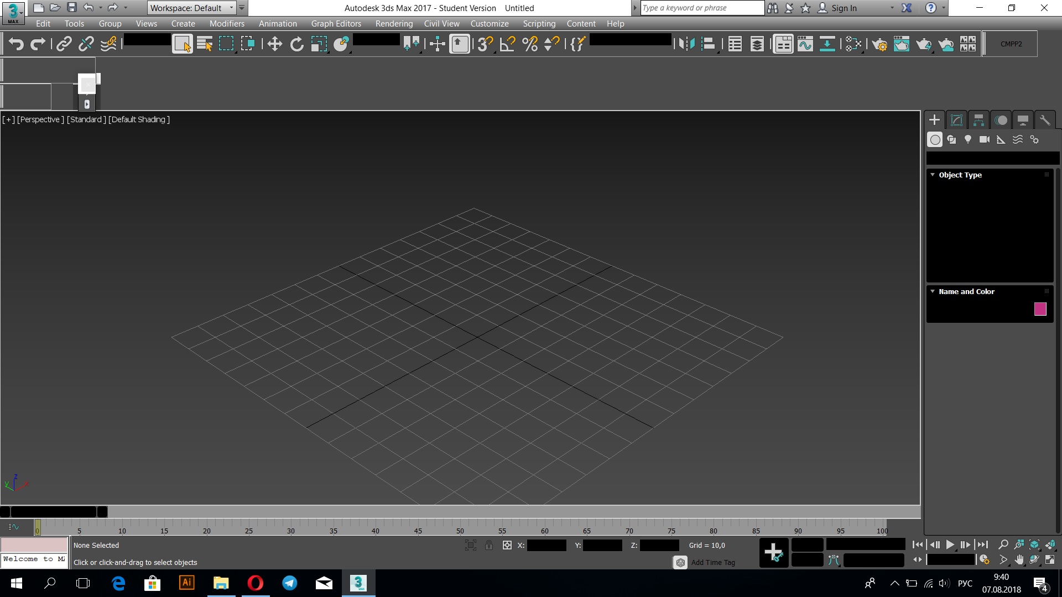This screenshot has width=1062, height=597.
Task: Toggle the perspective viewport shading mode
Action: (x=139, y=119)
